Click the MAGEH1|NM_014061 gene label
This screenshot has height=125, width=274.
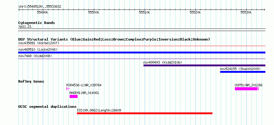[84, 93]
